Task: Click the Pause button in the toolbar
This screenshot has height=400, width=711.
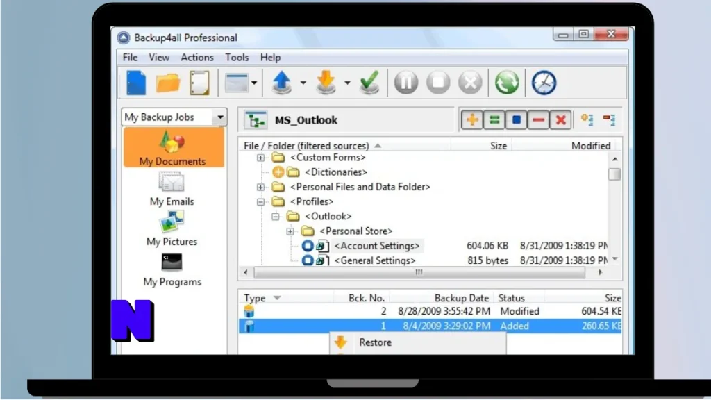Action: click(x=405, y=83)
